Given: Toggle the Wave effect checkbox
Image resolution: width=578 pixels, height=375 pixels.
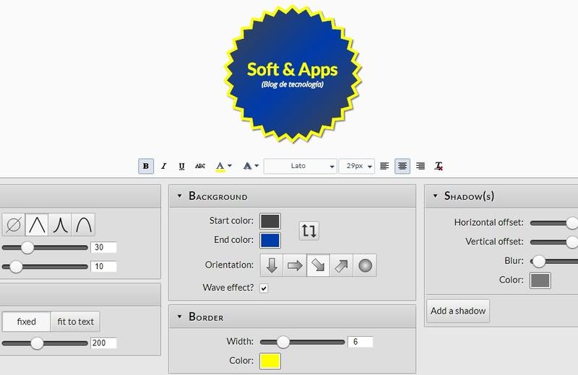Looking at the screenshot, I should [264, 288].
